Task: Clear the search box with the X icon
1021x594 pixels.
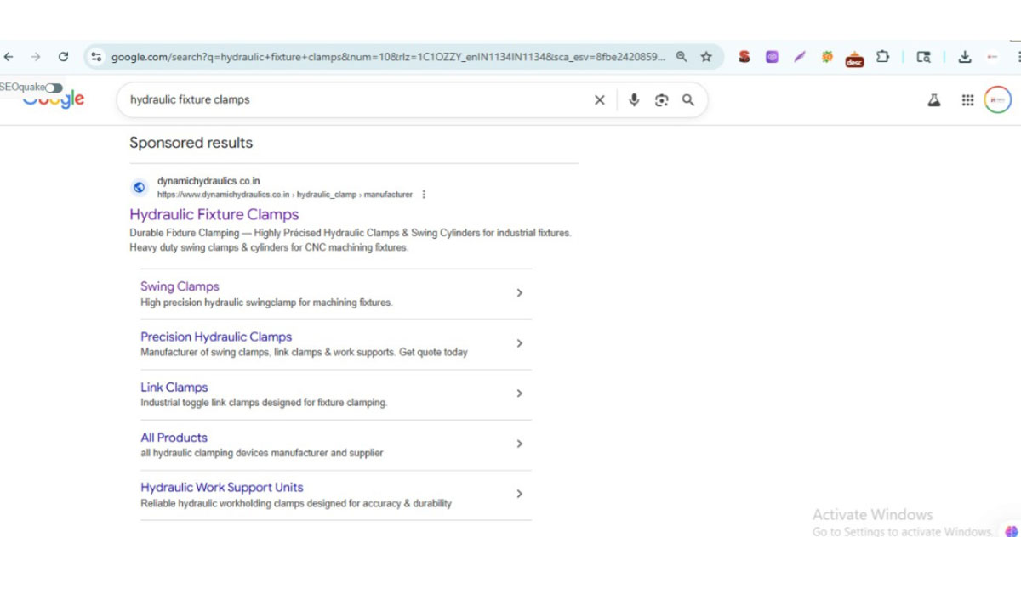Action: pyautogui.click(x=600, y=100)
